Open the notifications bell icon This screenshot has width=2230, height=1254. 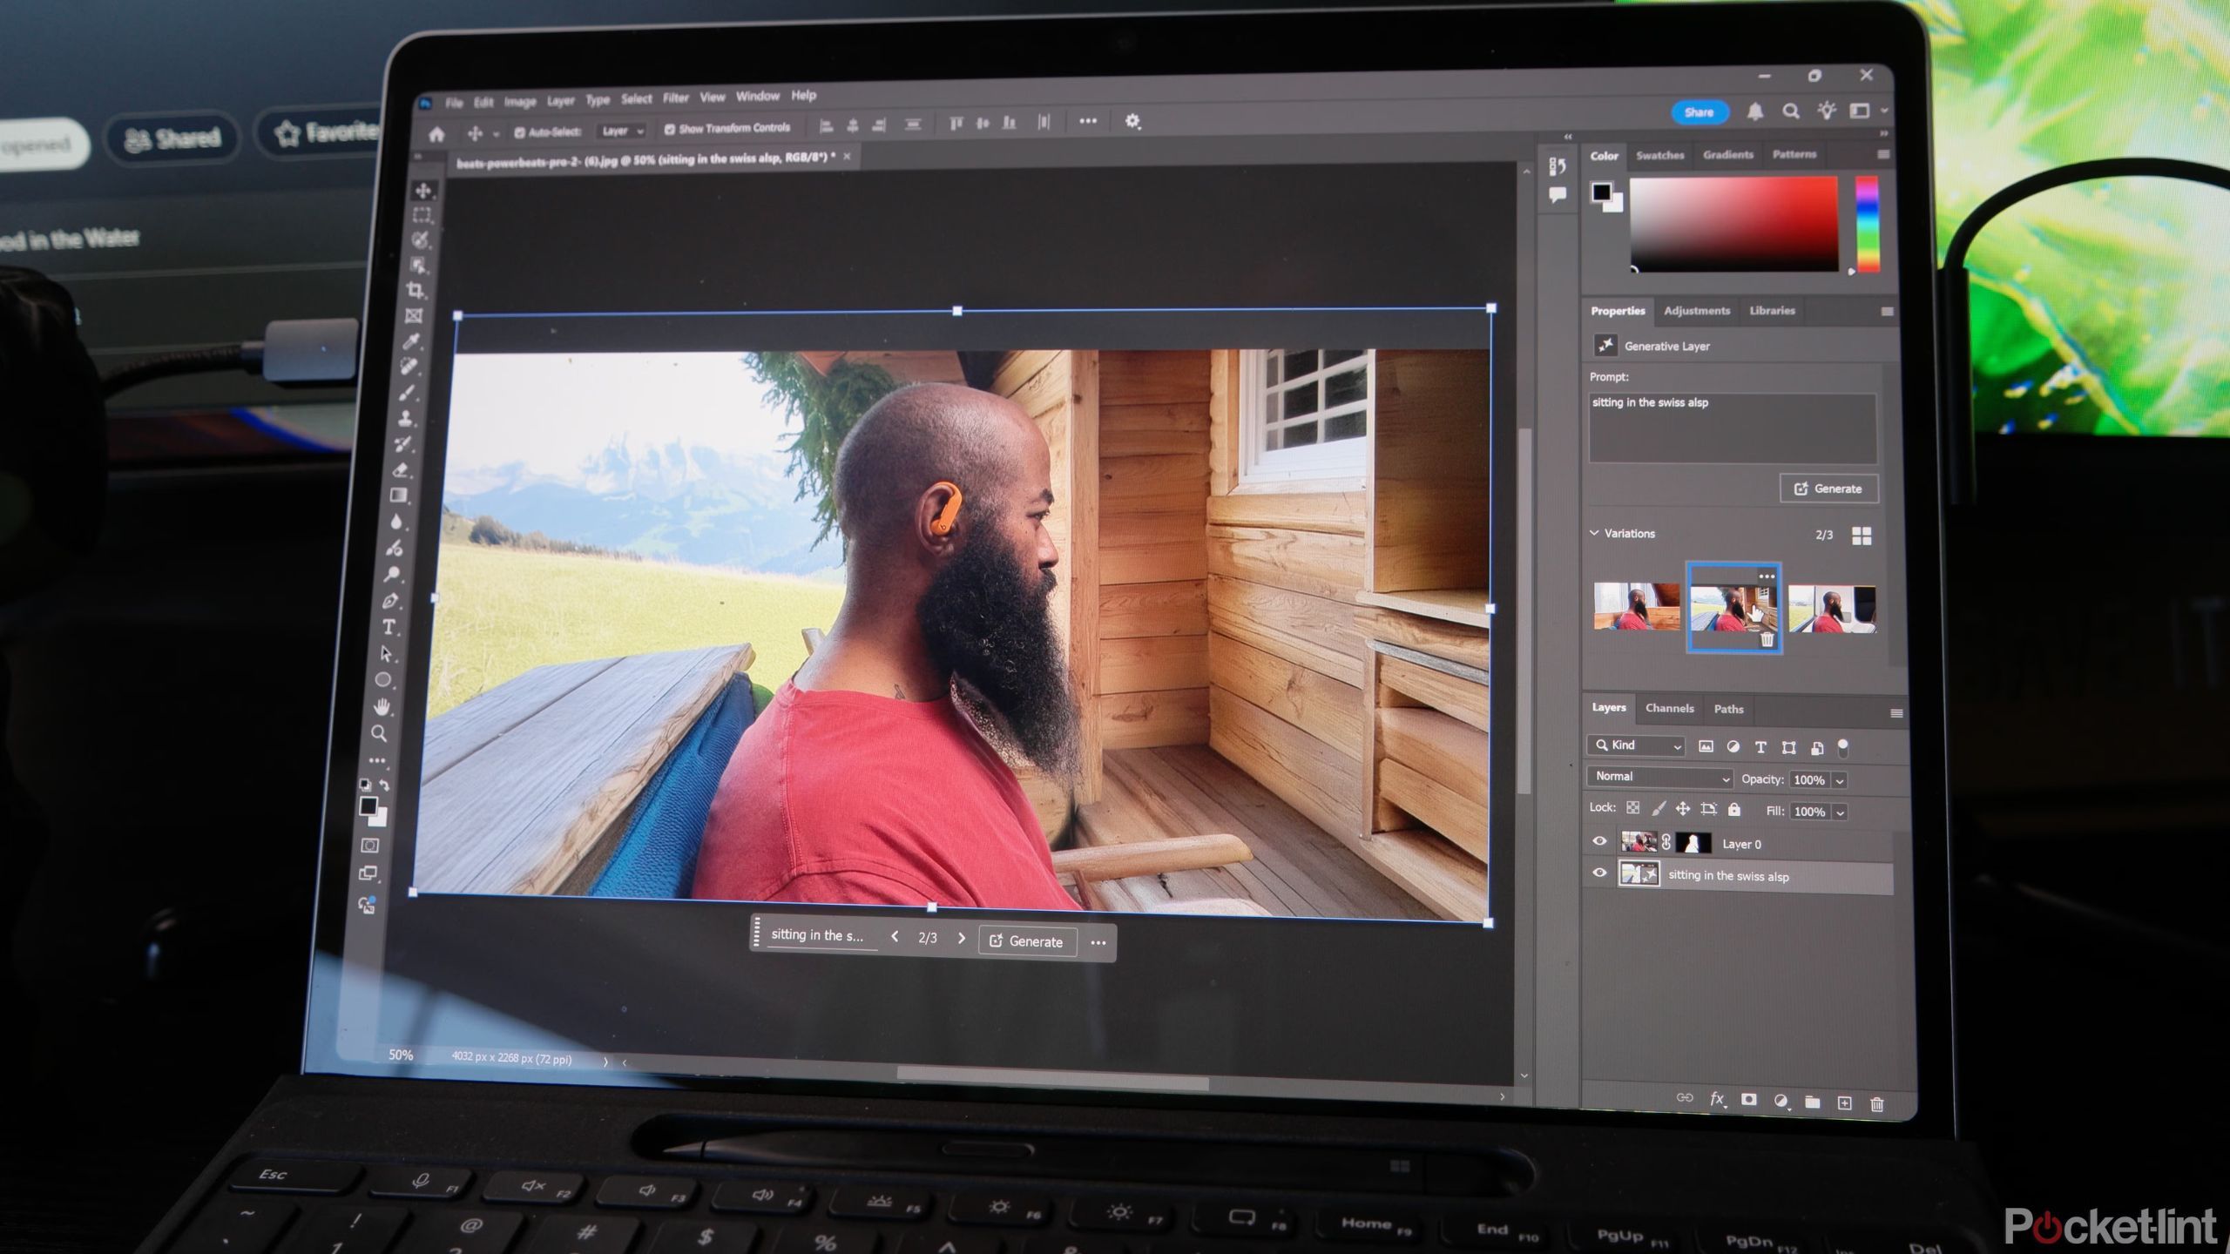(1754, 111)
